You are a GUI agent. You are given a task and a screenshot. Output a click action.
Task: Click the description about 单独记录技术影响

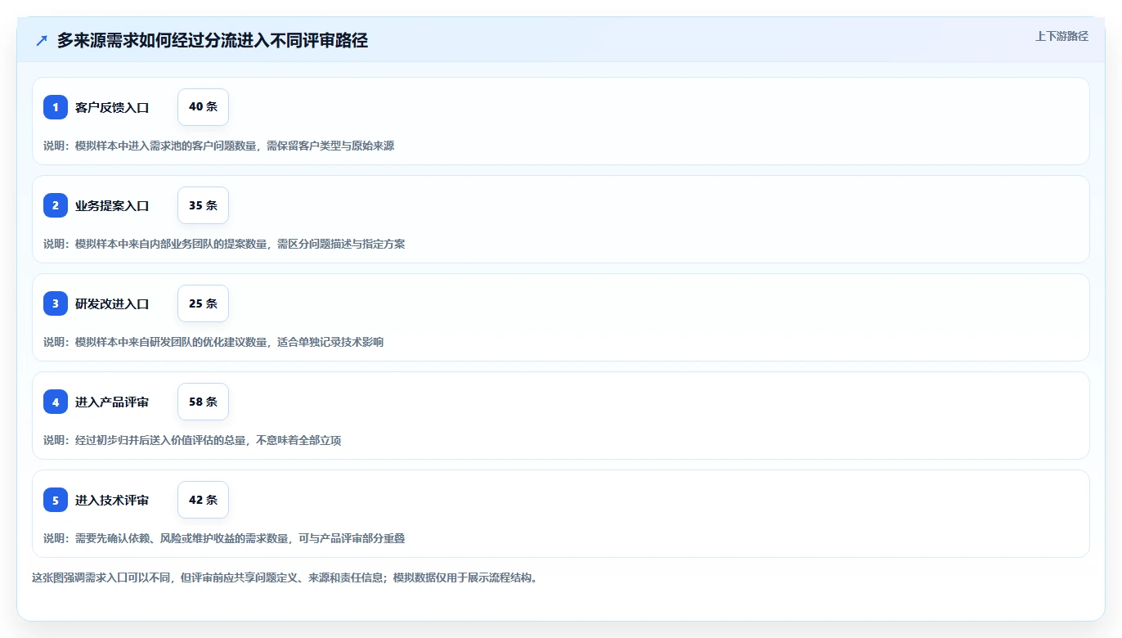213,342
